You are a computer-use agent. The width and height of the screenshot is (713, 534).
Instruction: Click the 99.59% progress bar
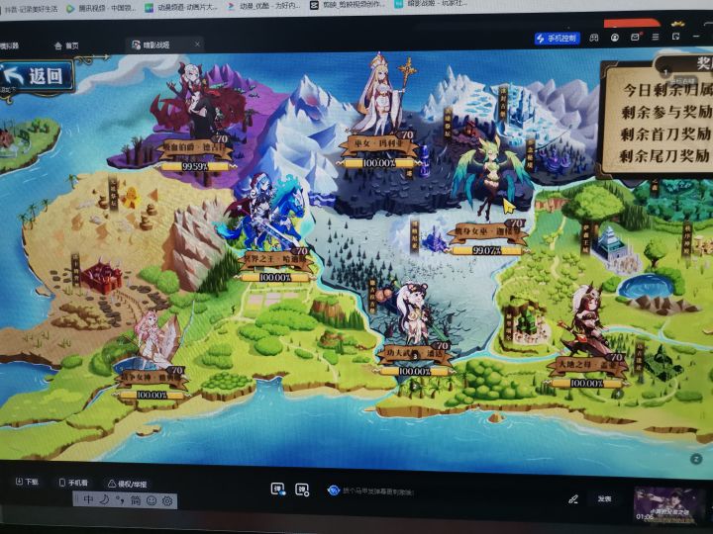(195, 167)
